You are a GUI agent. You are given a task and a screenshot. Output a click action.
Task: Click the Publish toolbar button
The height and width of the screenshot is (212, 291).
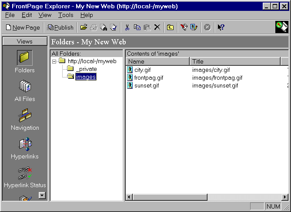60,27
